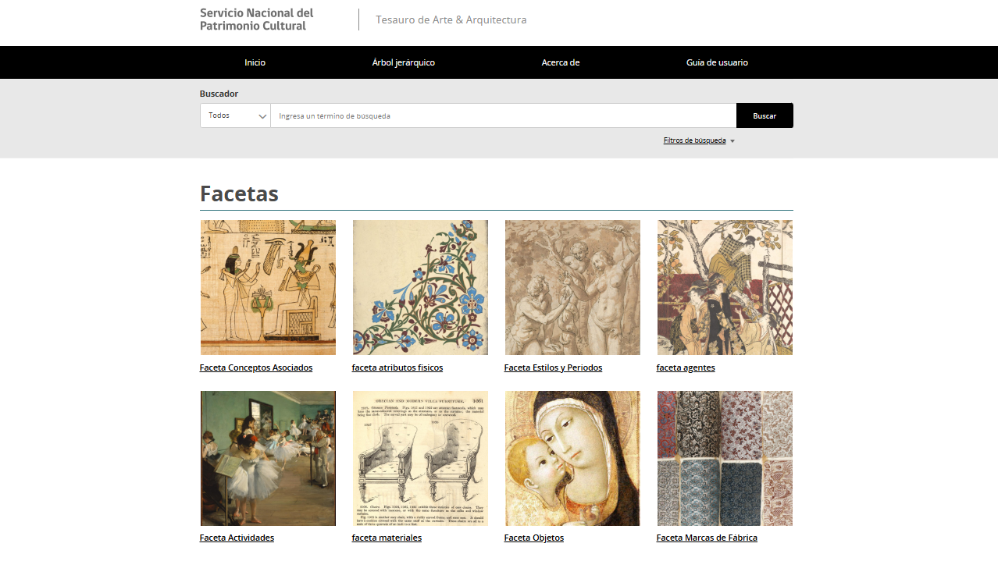Click the Tesauro de Arte & Arquitectura title

coord(451,20)
